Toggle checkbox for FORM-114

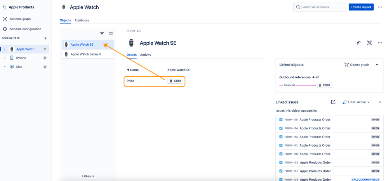tap(281, 128)
